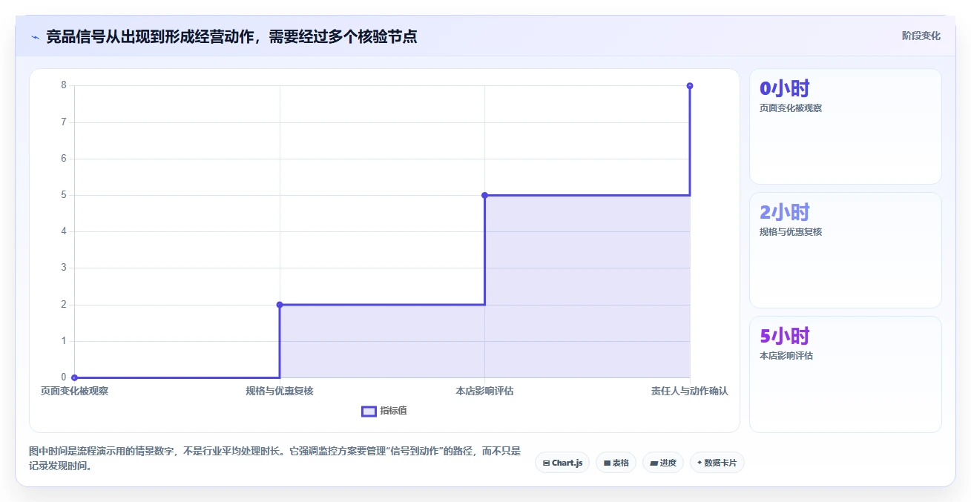Click the data point at 页面变化被观察
The width and height of the screenshot is (971, 502).
pos(74,377)
